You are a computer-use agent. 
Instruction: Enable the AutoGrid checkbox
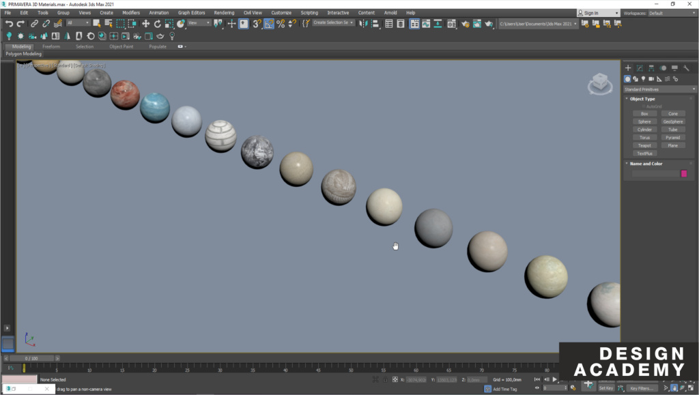click(x=643, y=106)
